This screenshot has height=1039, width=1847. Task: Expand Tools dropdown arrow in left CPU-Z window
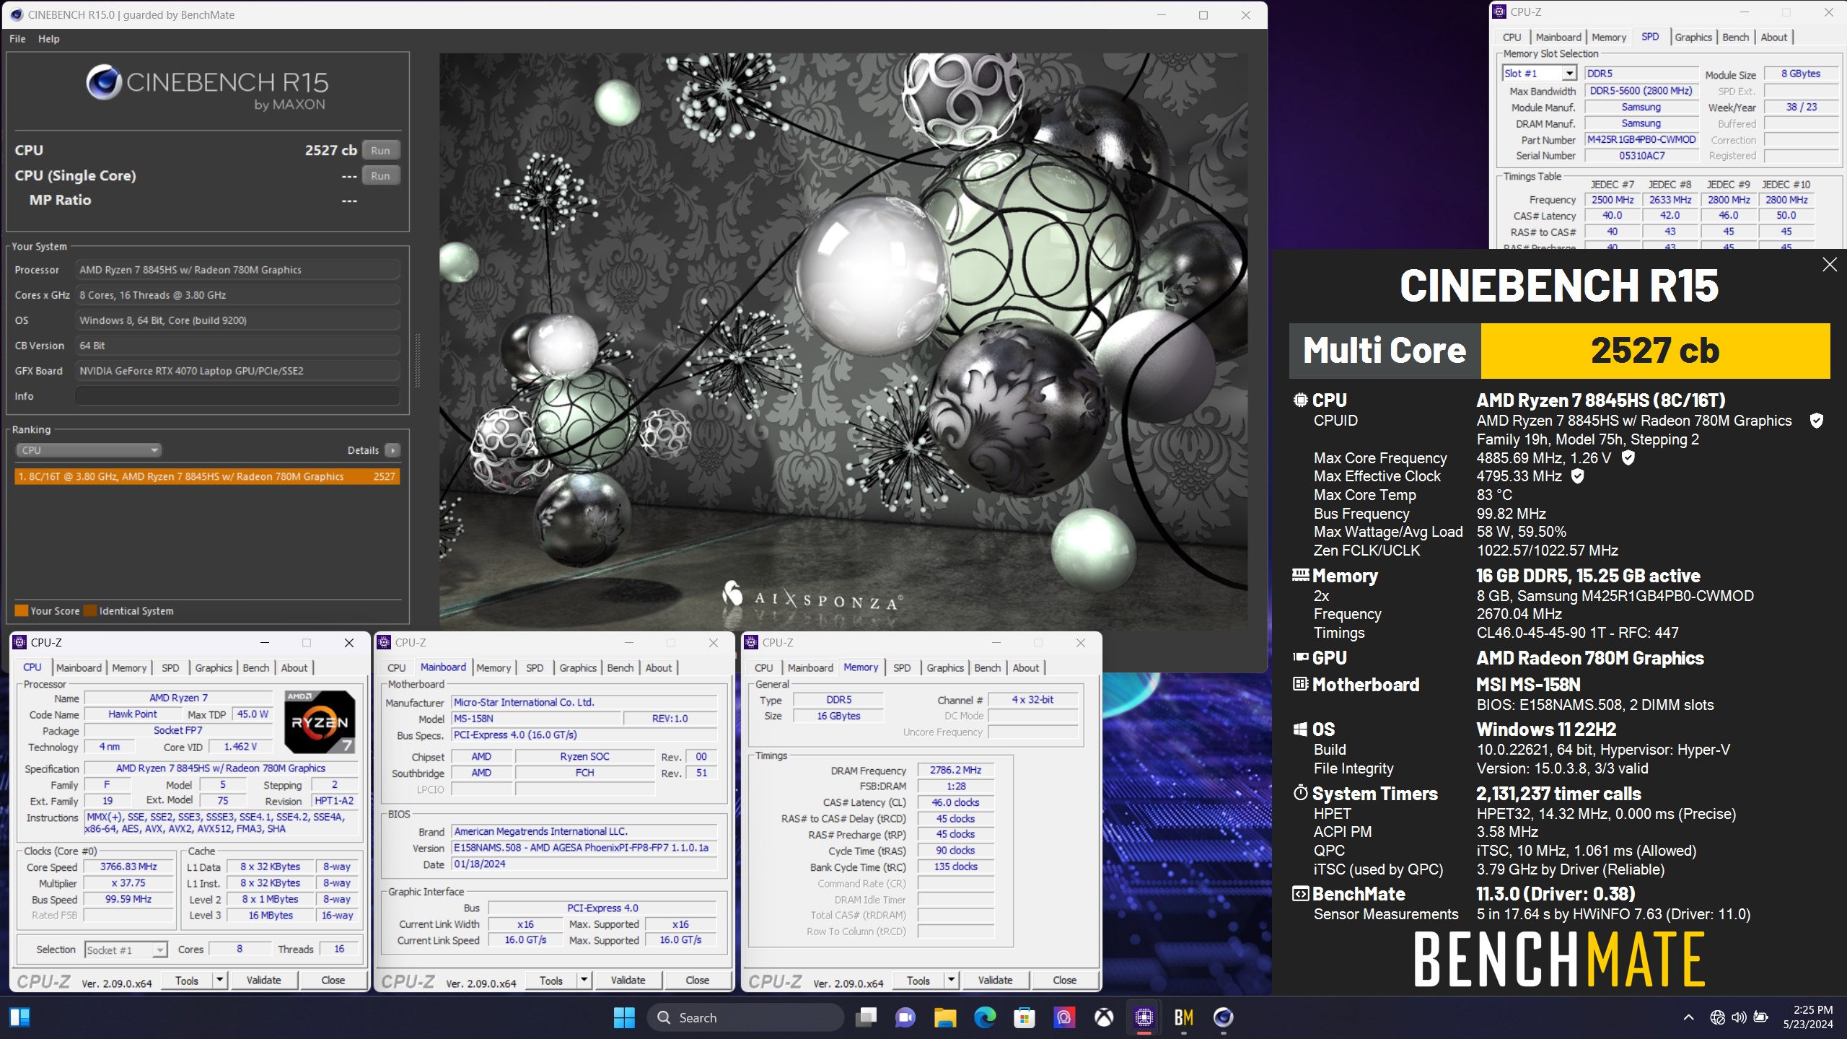click(220, 981)
